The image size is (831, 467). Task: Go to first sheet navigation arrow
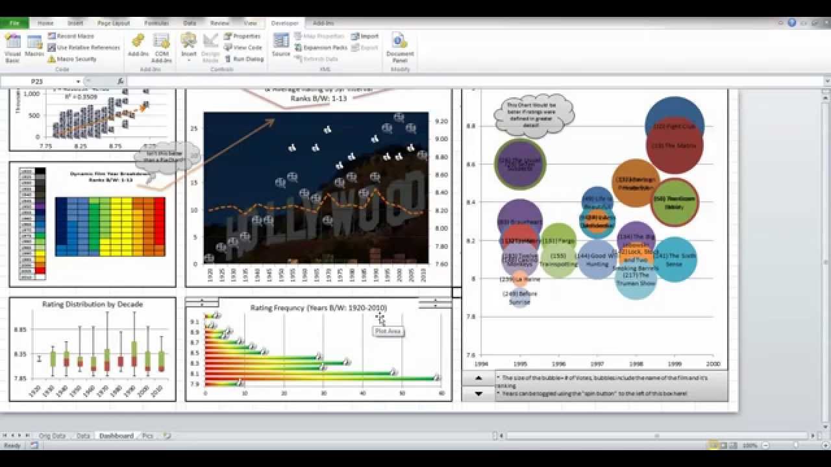point(5,436)
